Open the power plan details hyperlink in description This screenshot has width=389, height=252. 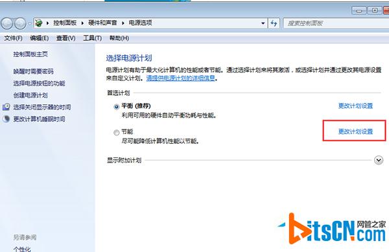pyautogui.click(x=181, y=78)
